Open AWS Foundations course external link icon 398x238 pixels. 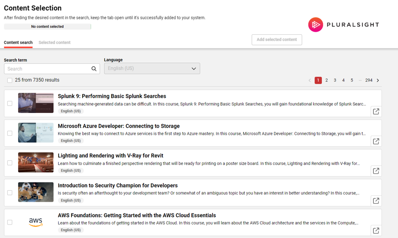click(x=376, y=230)
